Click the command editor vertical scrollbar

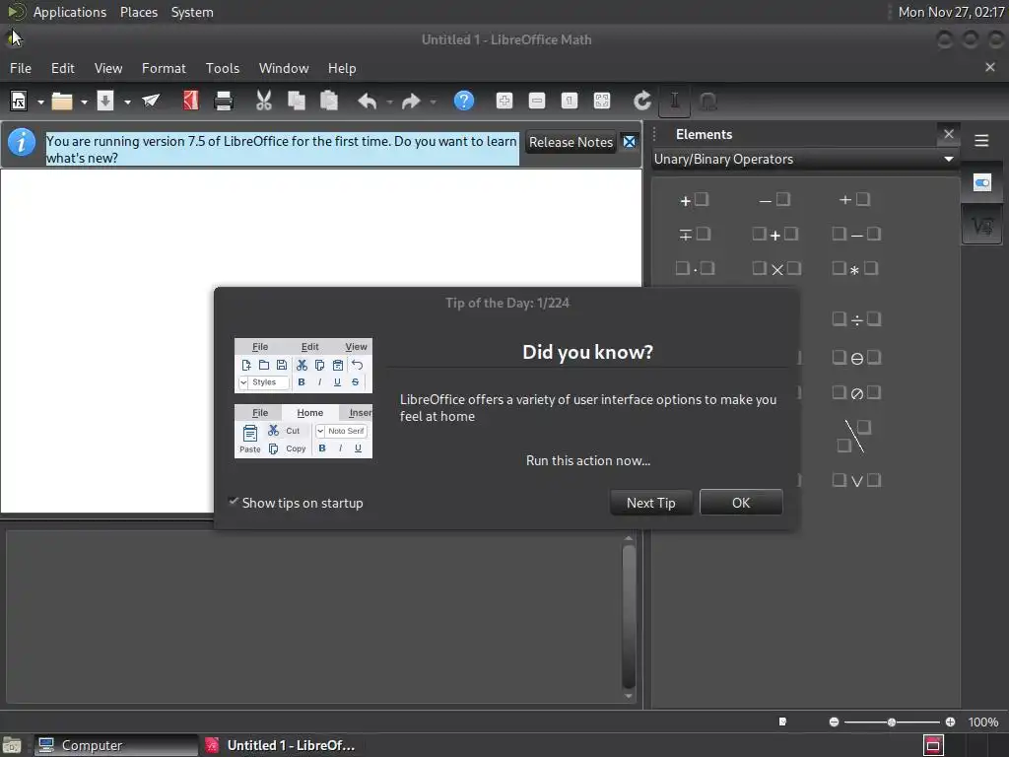pos(629,617)
